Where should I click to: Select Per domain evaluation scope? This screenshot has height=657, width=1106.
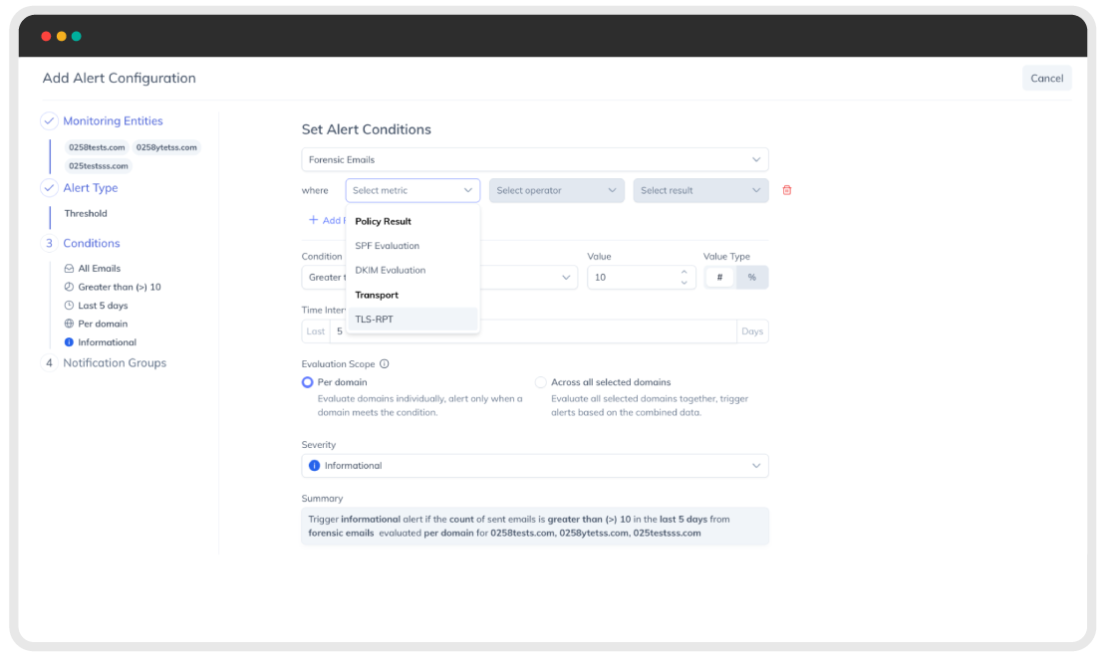[308, 382]
